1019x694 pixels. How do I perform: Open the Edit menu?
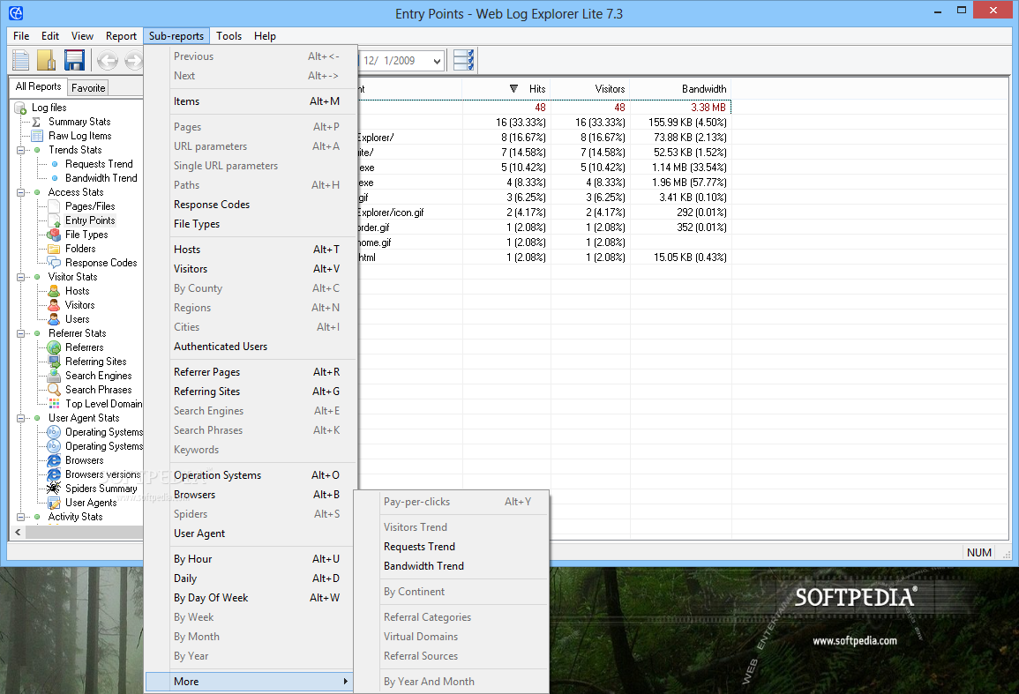[50, 36]
